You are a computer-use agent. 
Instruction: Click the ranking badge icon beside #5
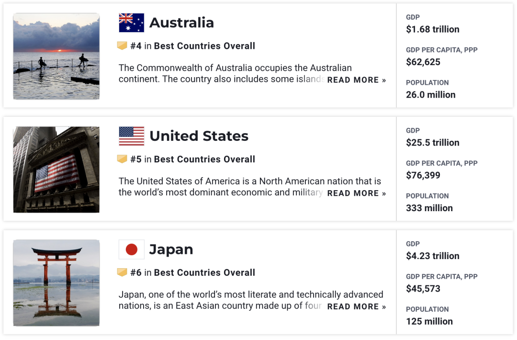click(122, 159)
